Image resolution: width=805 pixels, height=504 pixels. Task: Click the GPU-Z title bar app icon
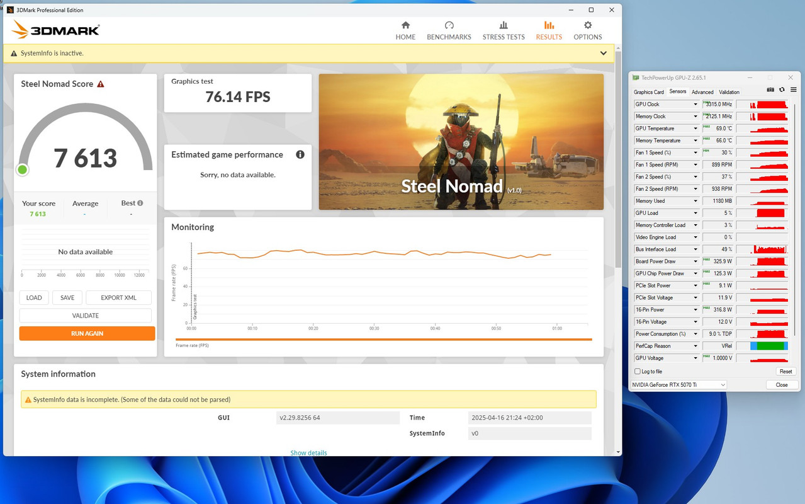[x=636, y=77]
